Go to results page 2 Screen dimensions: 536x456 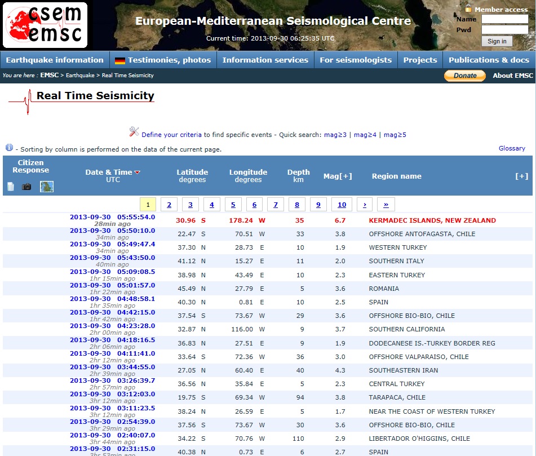click(x=169, y=205)
